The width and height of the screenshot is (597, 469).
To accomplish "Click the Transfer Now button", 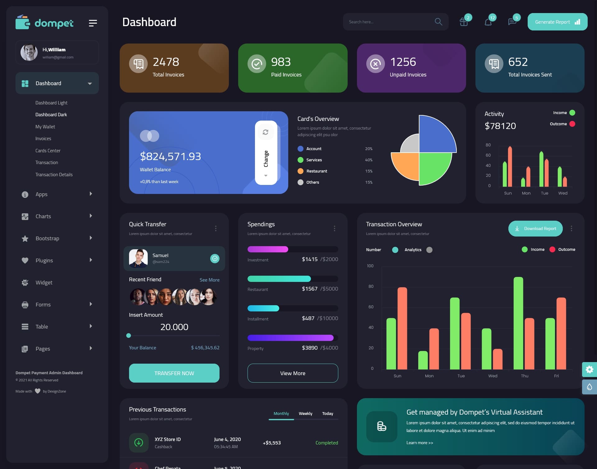I will tap(174, 373).
